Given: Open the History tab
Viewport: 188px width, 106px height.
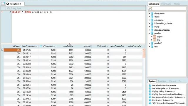Looking at the screenshot, I should pyautogui.click(x=177, y=4).
